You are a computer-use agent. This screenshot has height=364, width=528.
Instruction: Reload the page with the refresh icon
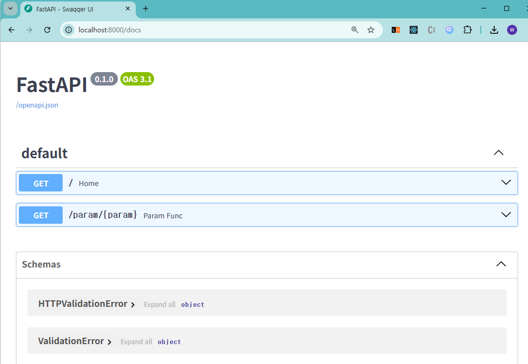(x=47, y=30)
